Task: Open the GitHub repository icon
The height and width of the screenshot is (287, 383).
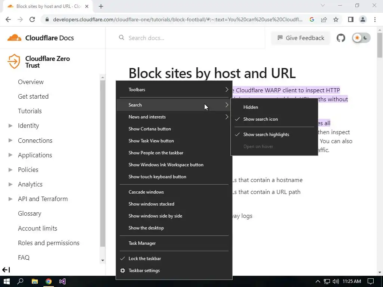Action: [x=341, y=38]
